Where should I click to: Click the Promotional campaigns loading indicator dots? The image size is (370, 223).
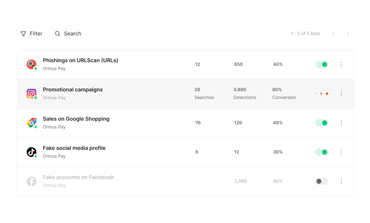coord(322,93)
